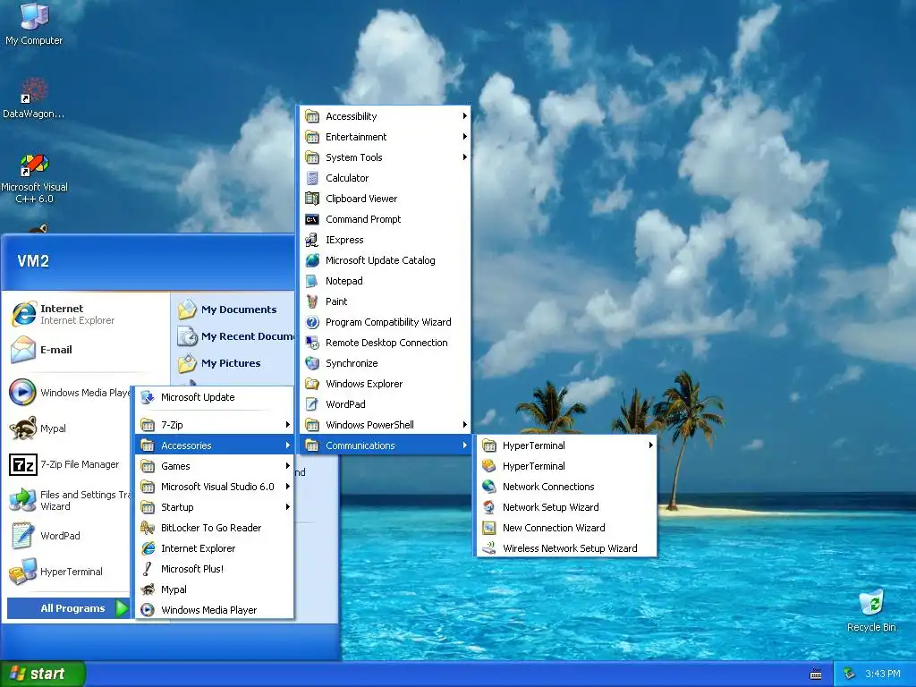The image size is (916, 687).
Task: Launch Paint from Accessories
Action: tap(385, 301)
